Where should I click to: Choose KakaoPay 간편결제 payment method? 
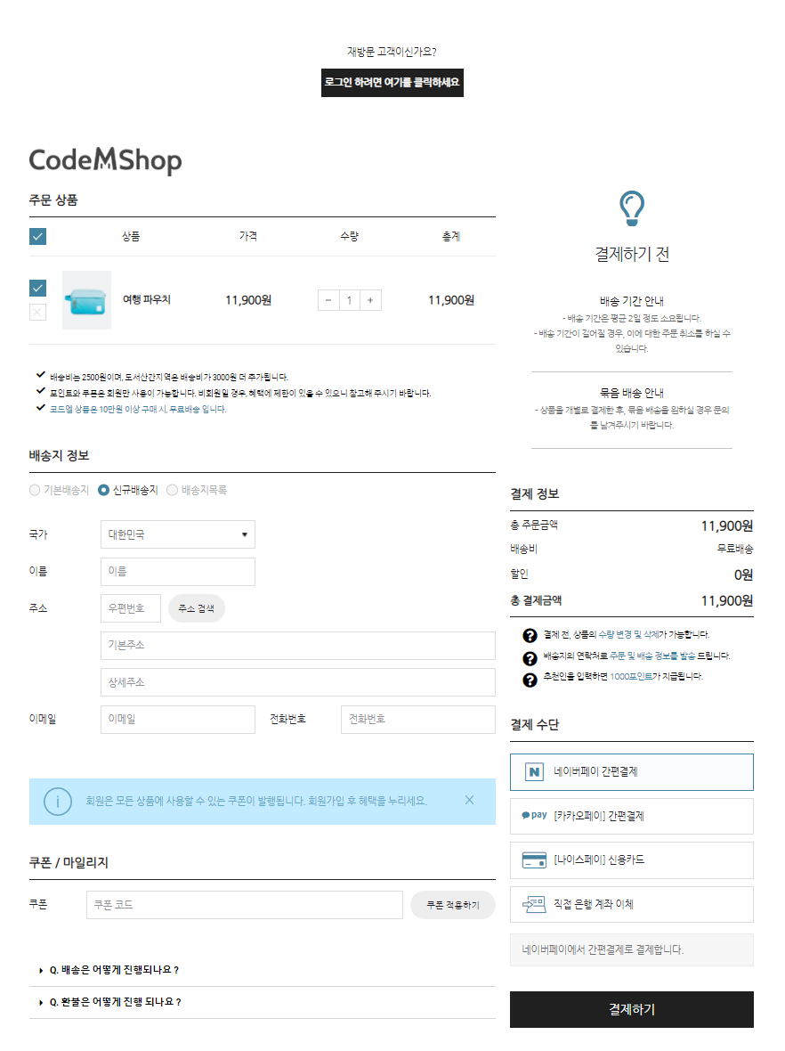pos(631,816)
